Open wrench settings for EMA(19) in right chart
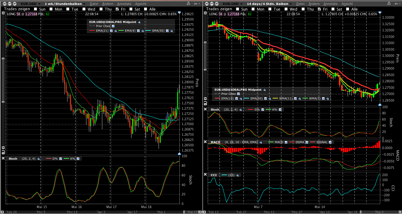The height and width of the screenshot is (214, 402). [241, 98]
